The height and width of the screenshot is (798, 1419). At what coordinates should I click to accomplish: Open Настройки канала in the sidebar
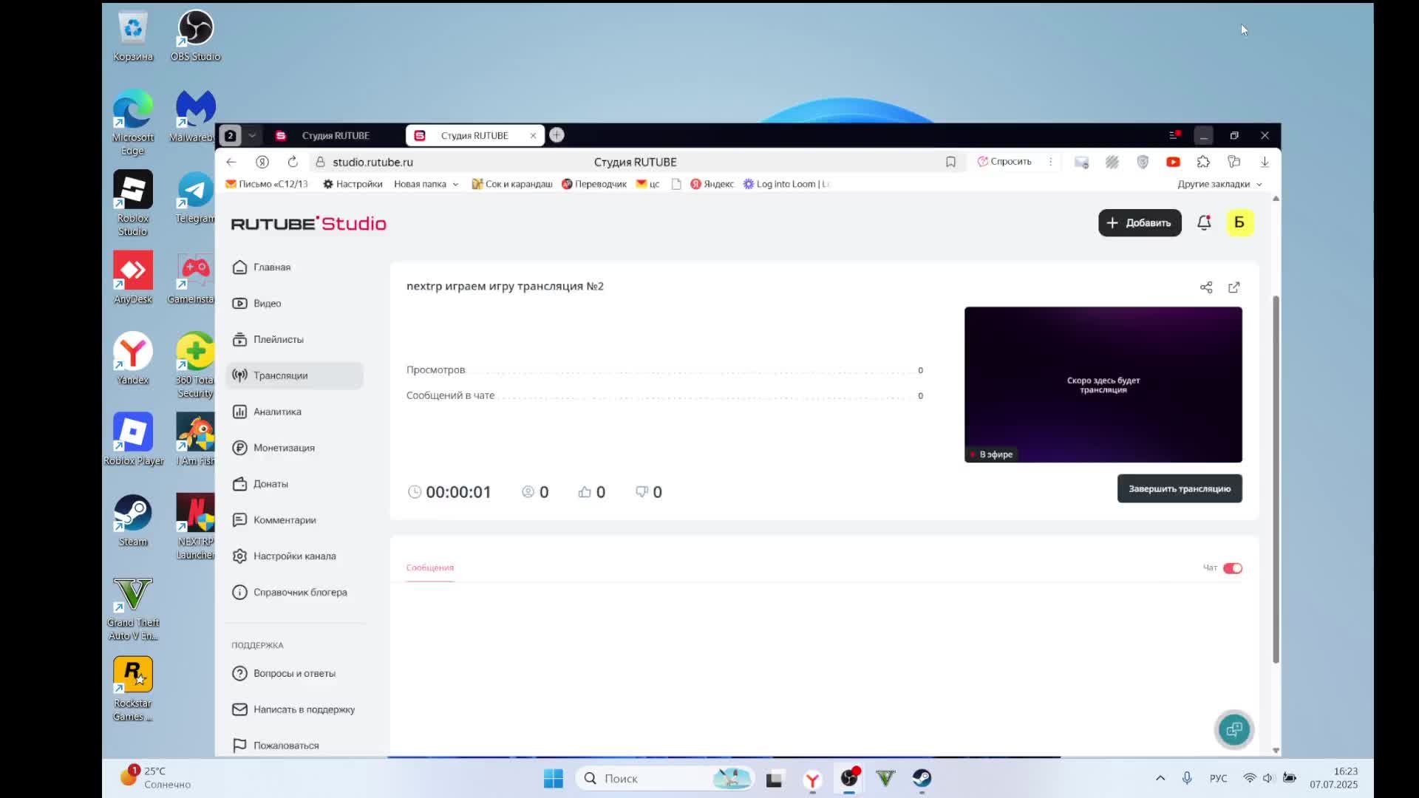click(294, 556)
